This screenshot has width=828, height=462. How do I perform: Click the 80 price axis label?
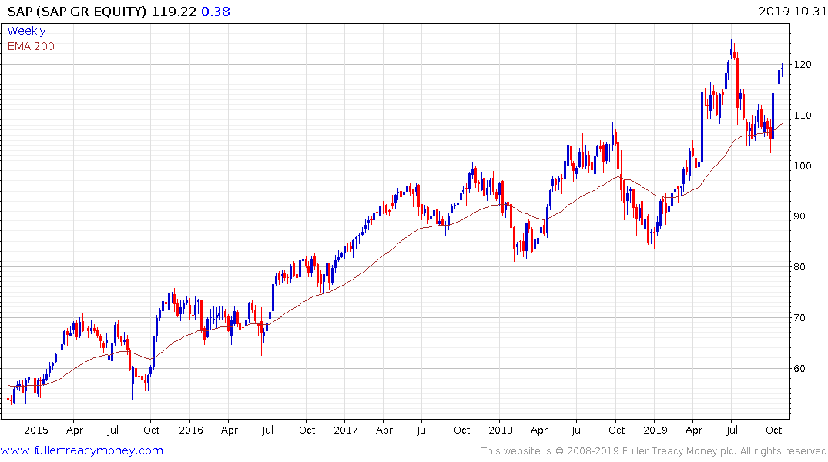(800, 266)
